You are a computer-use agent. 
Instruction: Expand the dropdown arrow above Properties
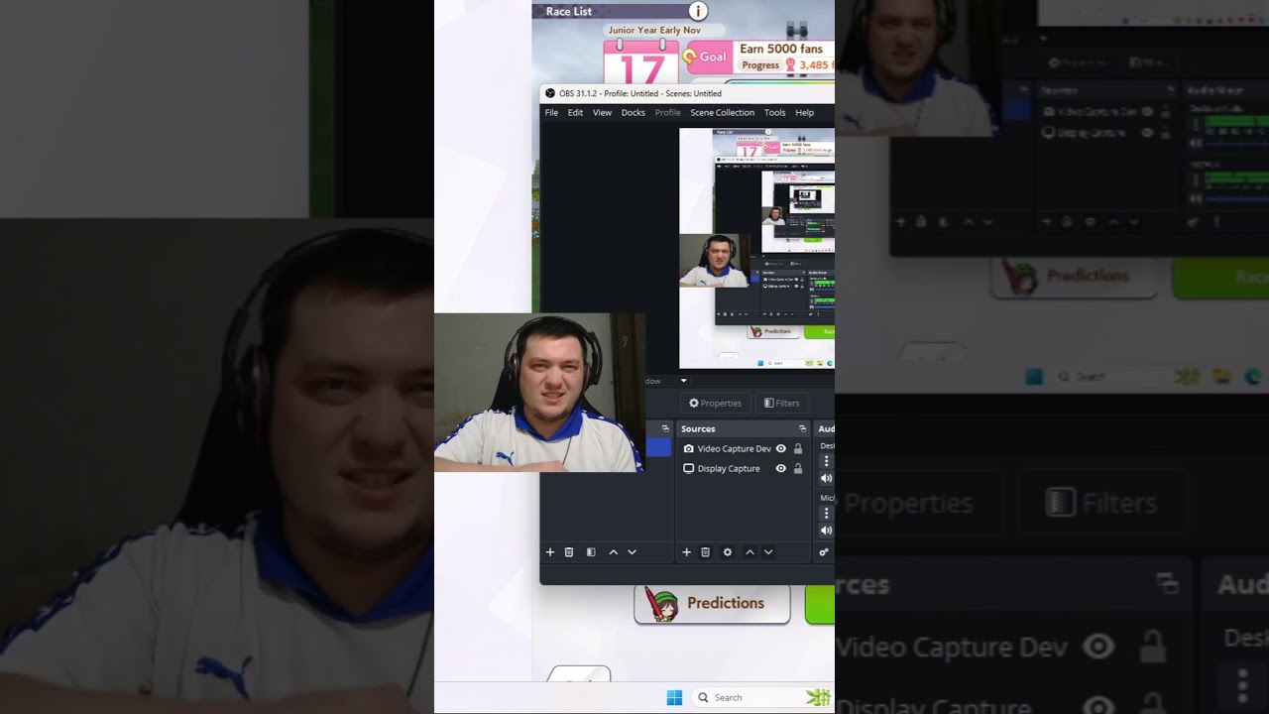coord(683,380)
